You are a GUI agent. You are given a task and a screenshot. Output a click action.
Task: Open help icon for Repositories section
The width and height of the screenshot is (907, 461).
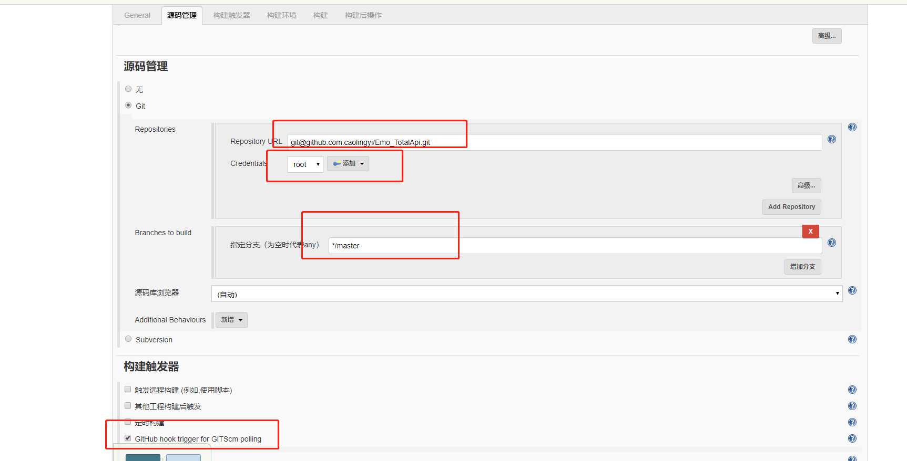(852, 127)
